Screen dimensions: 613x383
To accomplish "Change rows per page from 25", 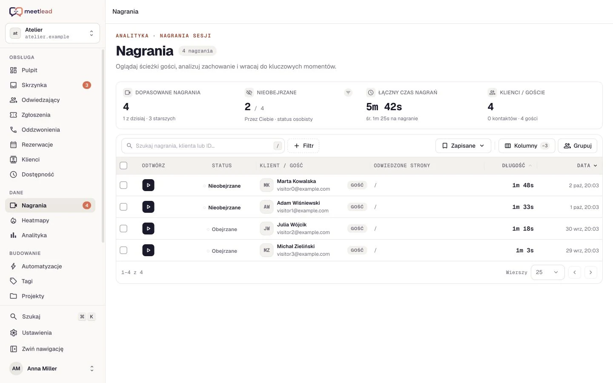I will 547,272.
